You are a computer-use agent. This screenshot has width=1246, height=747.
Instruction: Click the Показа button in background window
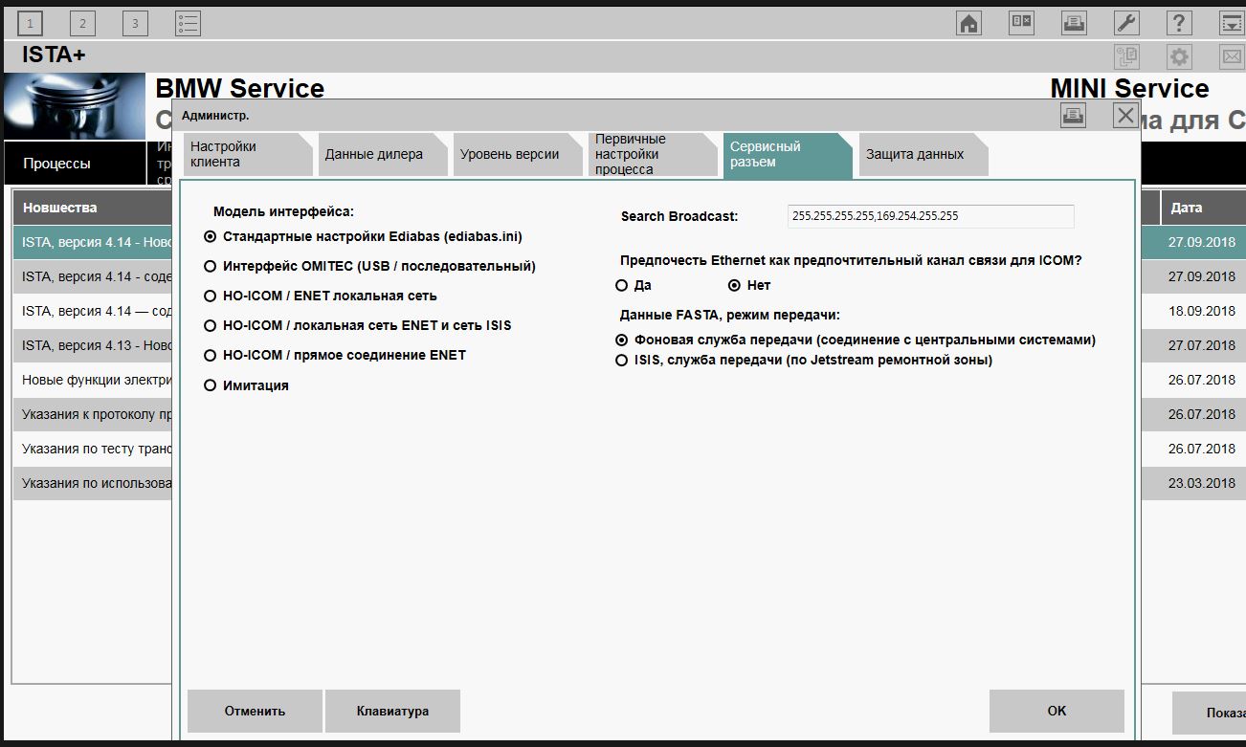(x=1209, y=713)
